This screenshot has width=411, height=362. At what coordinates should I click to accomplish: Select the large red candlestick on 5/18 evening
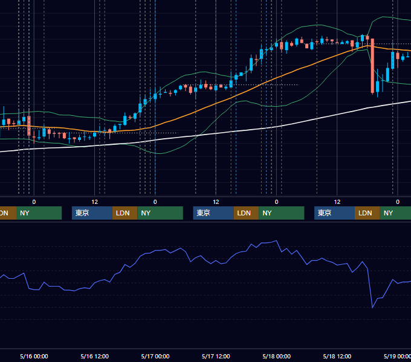click(x=372, y=66)
